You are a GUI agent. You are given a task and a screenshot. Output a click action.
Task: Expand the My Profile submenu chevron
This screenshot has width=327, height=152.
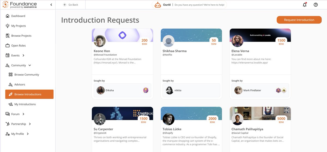(x=28, y=134)
